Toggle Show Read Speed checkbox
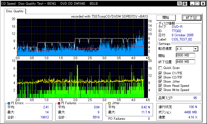This screenshot has width=207, height=124. (x=160, y=86)
